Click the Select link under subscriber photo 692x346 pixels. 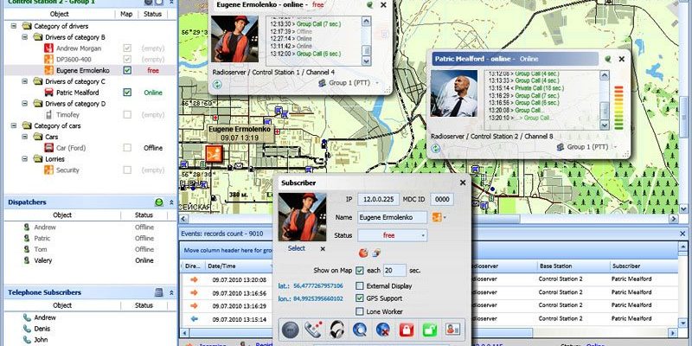point(296,248)
